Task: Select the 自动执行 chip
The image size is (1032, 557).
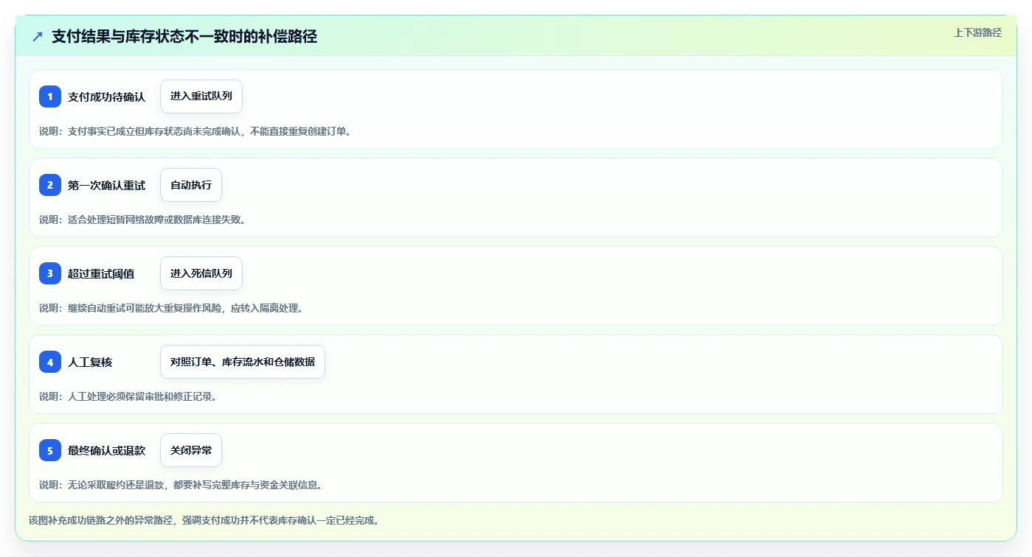Action: 191,185
